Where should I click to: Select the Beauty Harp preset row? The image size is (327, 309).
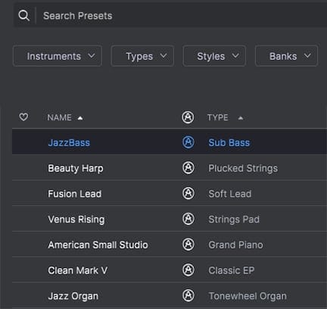(170, 168)
